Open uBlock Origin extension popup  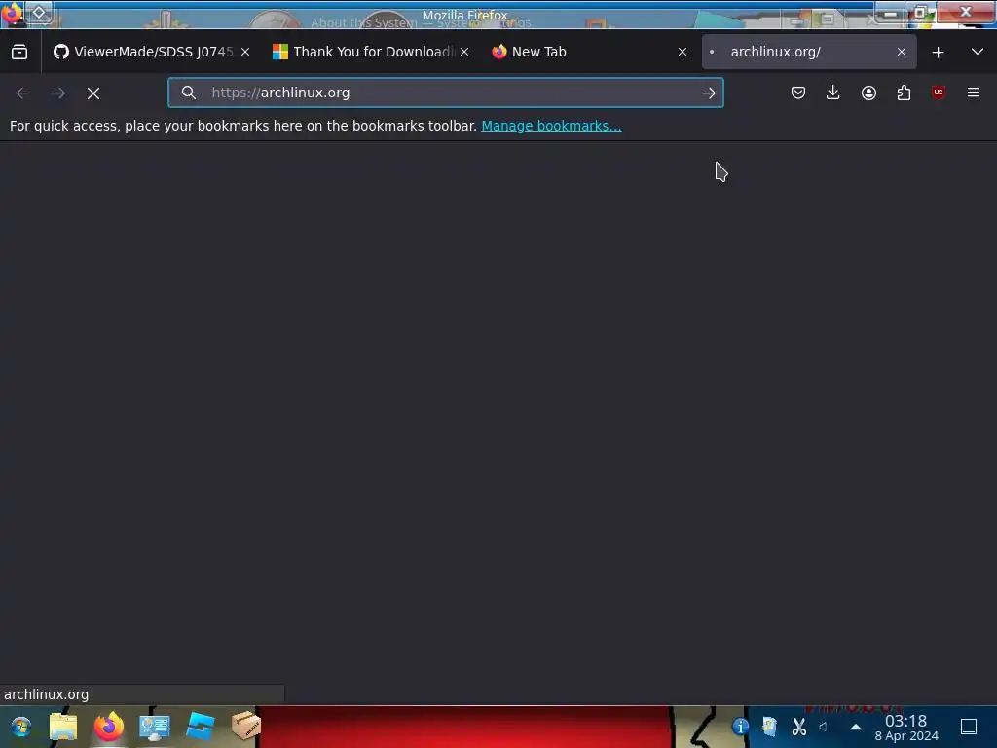pos(939,93)
